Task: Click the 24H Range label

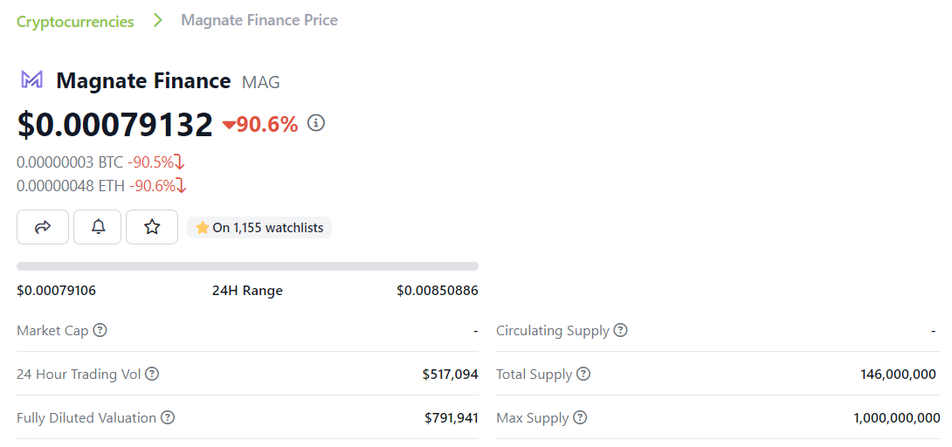Action: (247, 291)
